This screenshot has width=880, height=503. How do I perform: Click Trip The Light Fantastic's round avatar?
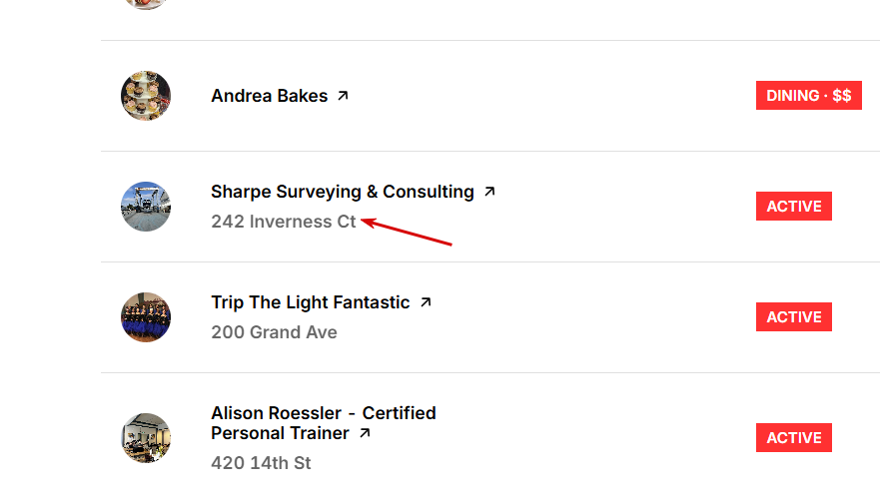pyautogui.click(x=146, y=317)
